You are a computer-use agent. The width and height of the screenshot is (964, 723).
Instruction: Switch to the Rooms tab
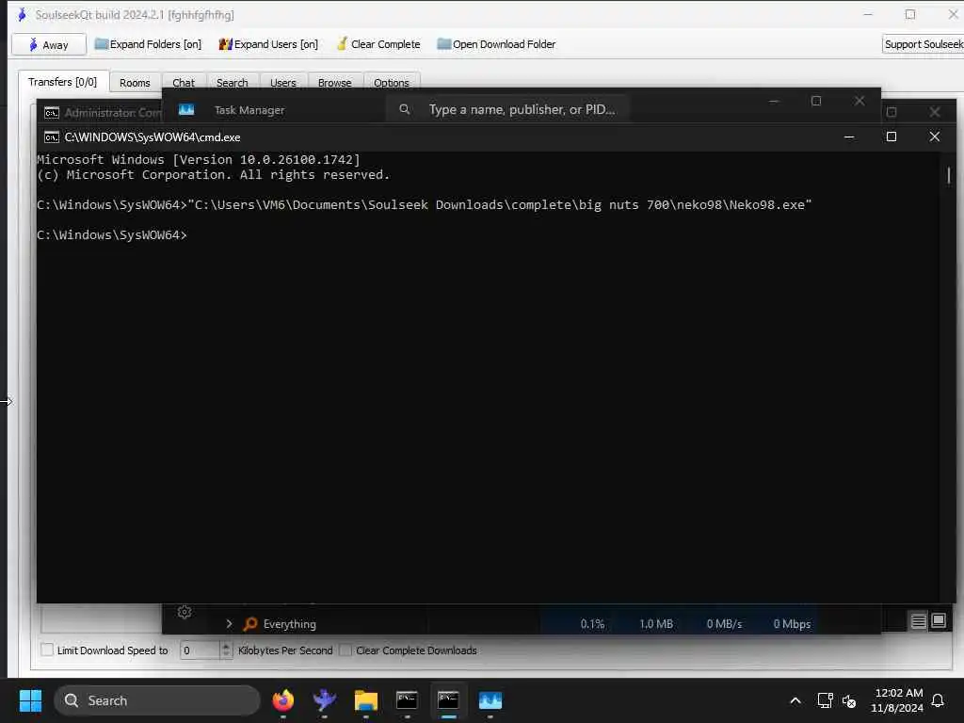click(x=135, y=83)
